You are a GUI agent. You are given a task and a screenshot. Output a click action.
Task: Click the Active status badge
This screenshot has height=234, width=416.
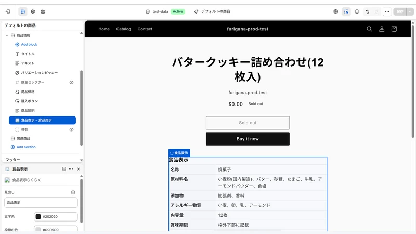(178, 11)
